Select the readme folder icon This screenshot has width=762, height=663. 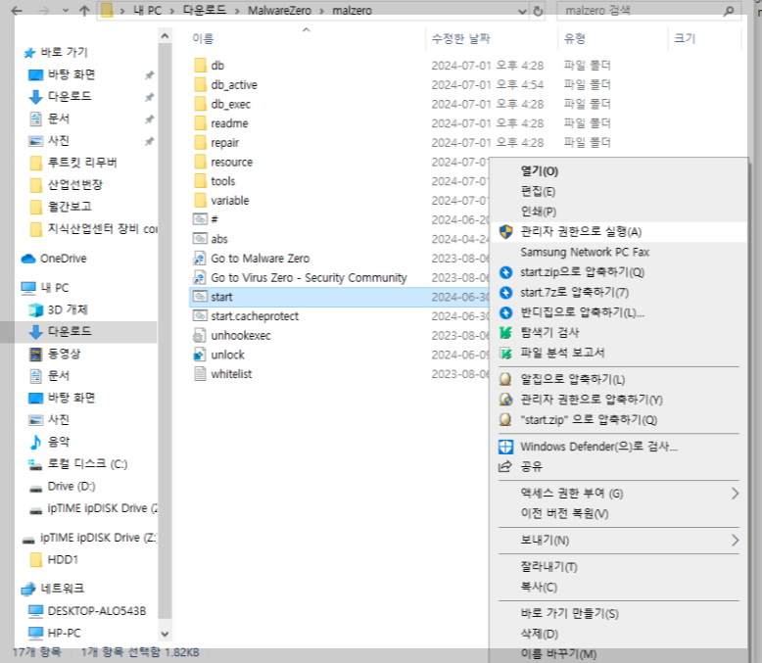click(x=200, y=123)
